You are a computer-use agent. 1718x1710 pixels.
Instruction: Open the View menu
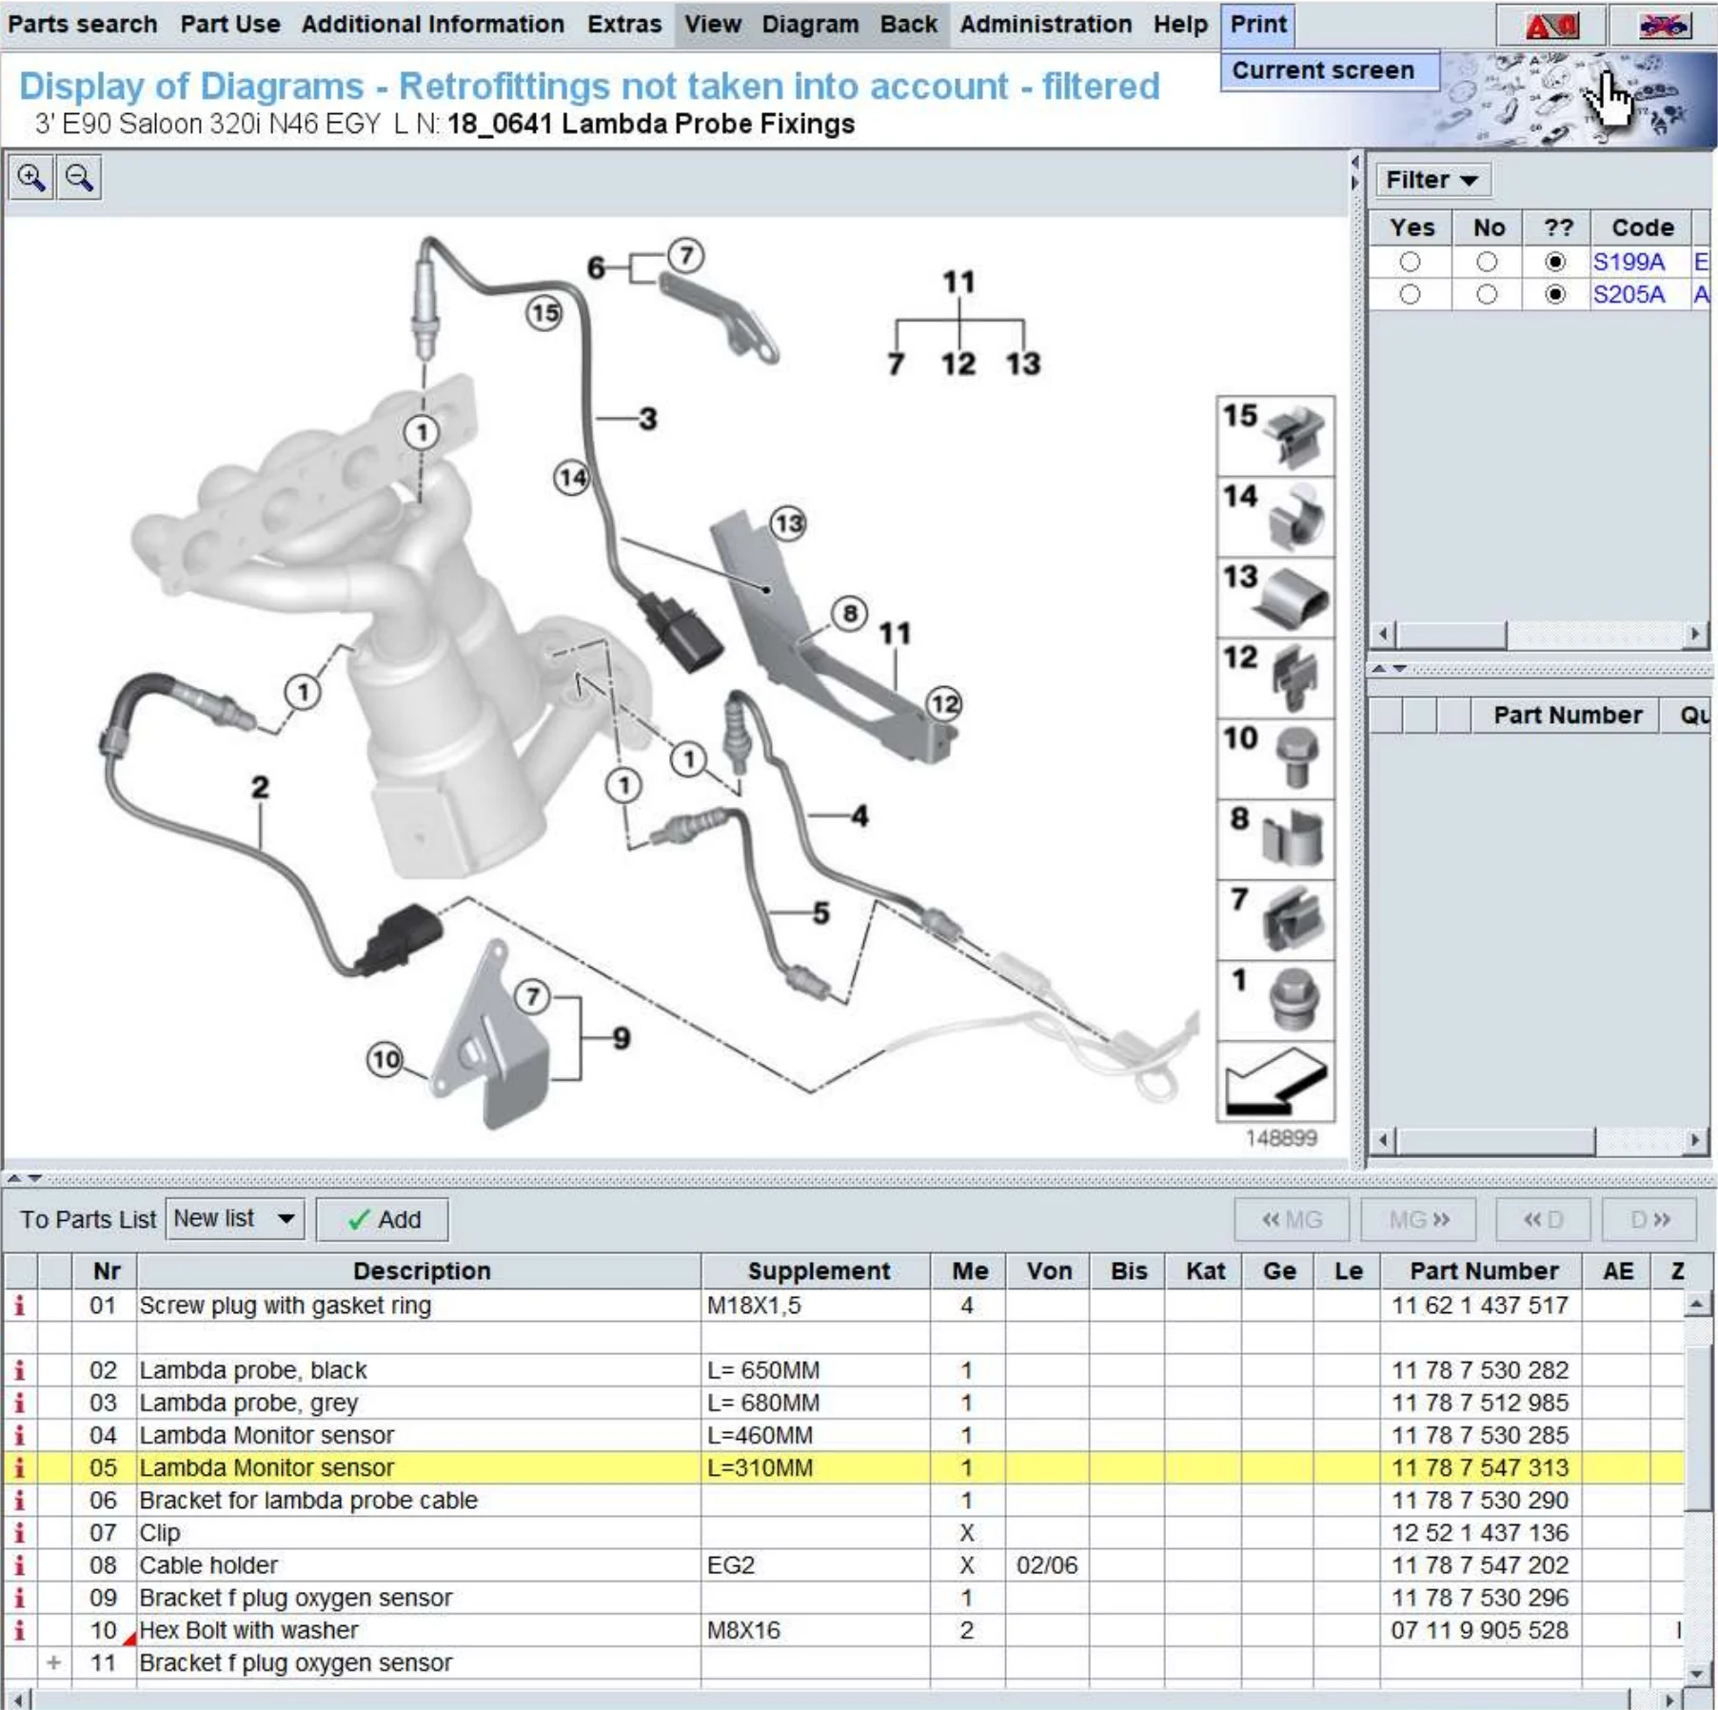pos(713,24)
